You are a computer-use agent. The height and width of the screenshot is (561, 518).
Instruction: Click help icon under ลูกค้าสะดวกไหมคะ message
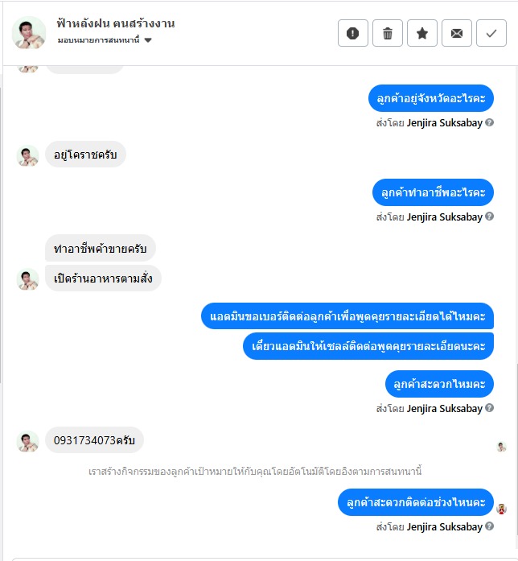(x=490, y=408)
